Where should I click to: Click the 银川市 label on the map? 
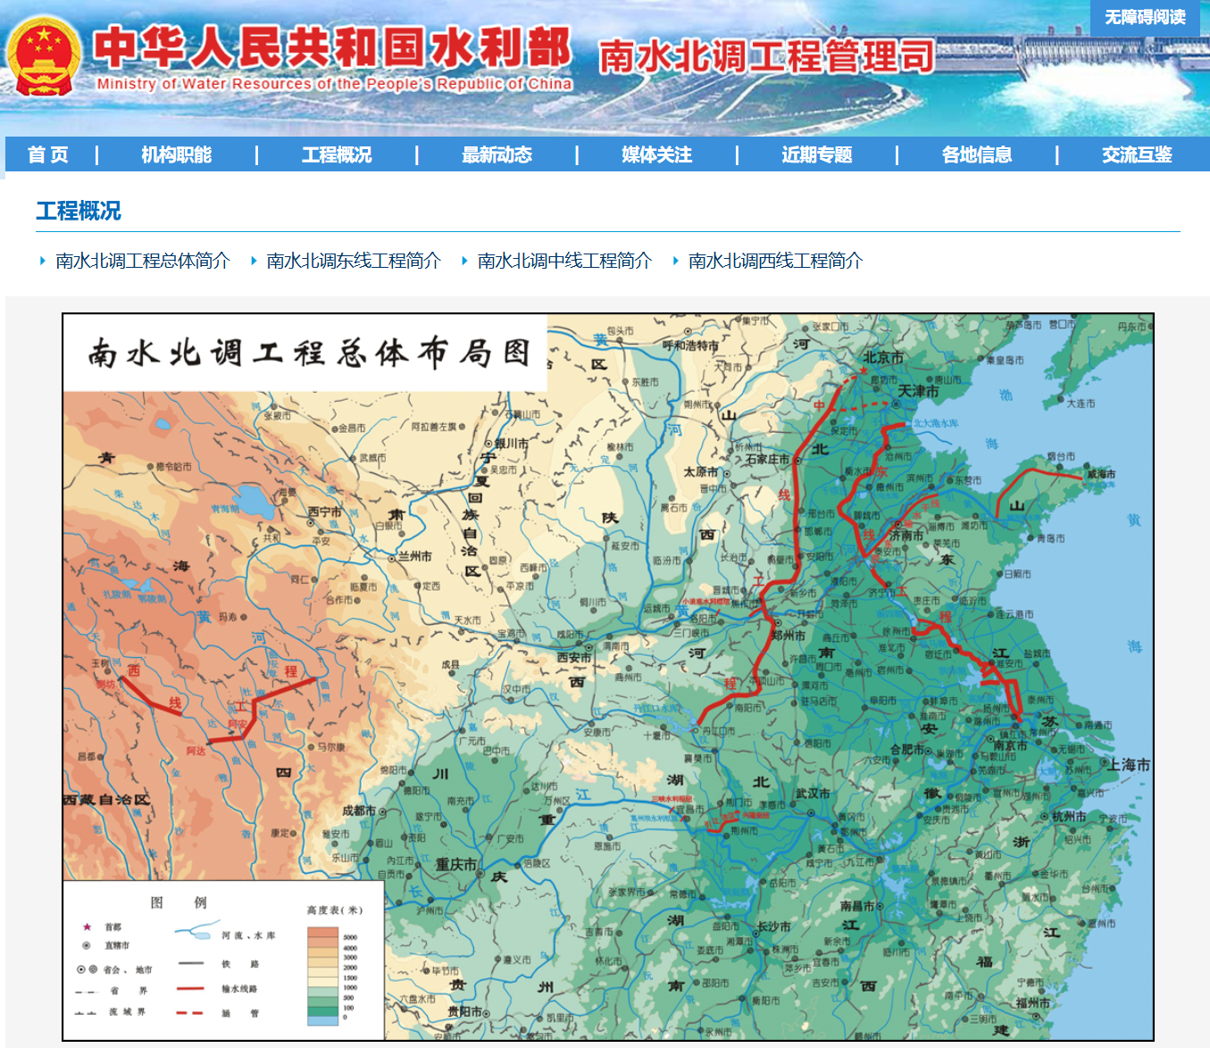[512, 443]
